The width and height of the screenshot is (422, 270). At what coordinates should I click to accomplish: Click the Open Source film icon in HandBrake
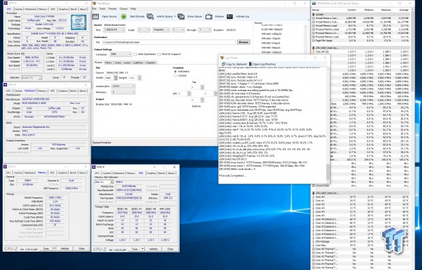(95, 16)
